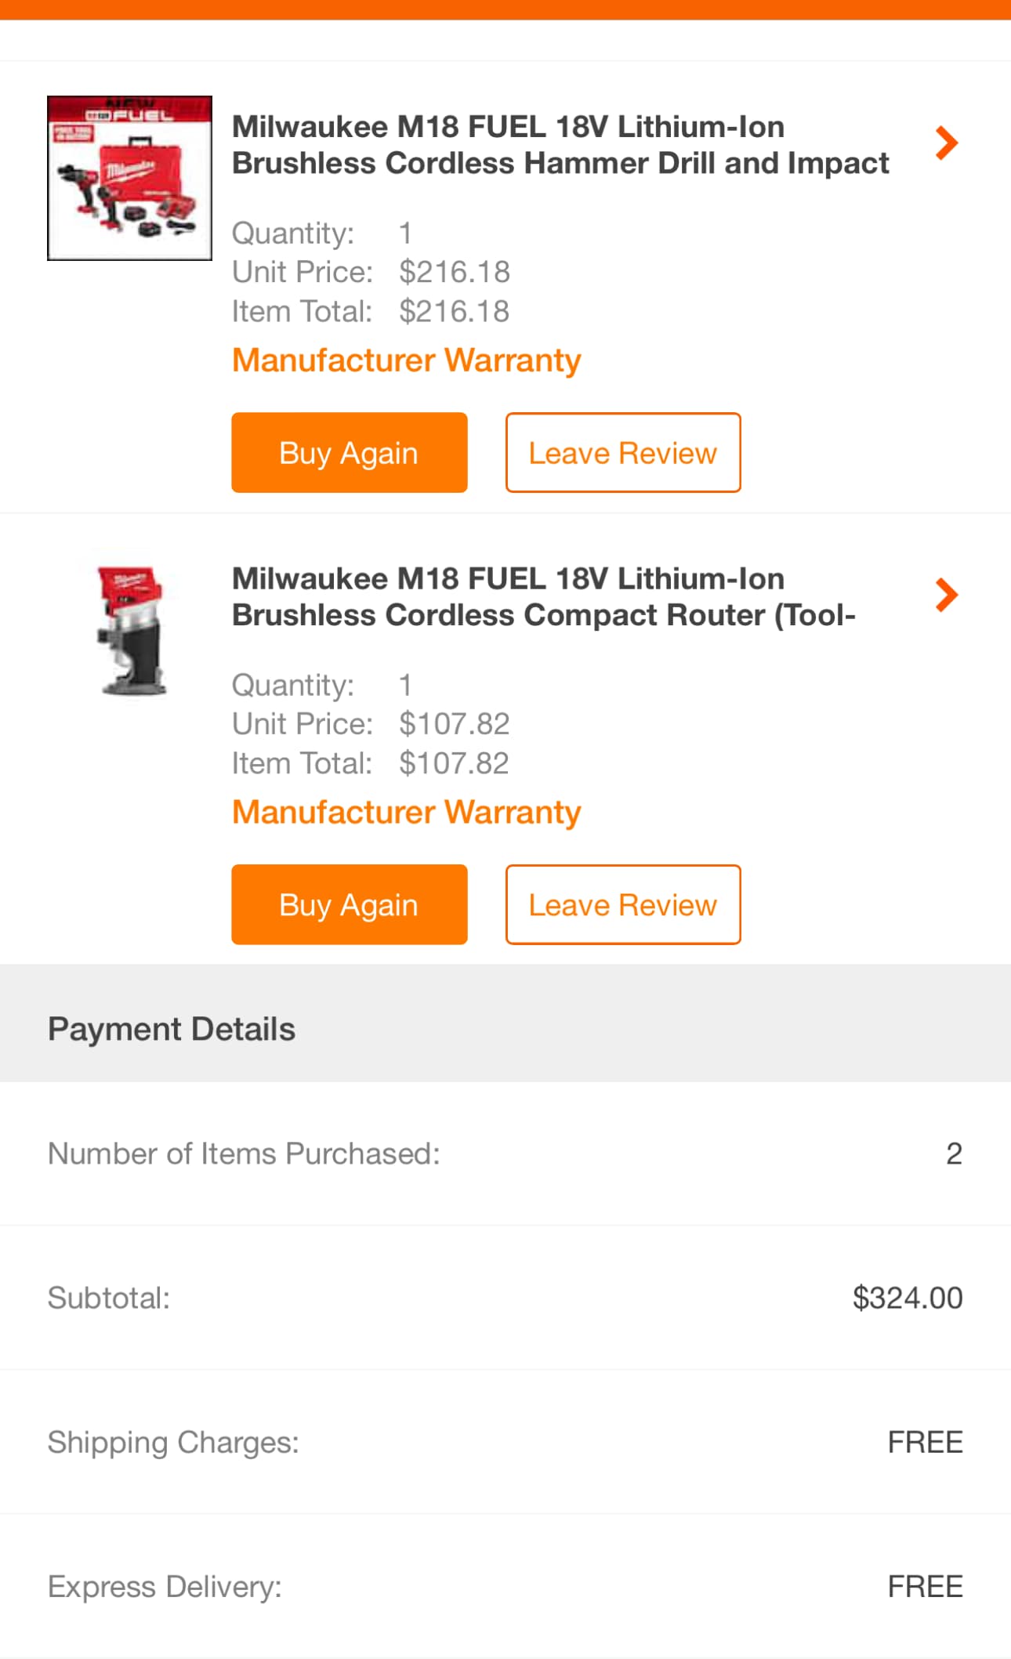Tap the hammer drill kit thumbnail

[129, 178]
